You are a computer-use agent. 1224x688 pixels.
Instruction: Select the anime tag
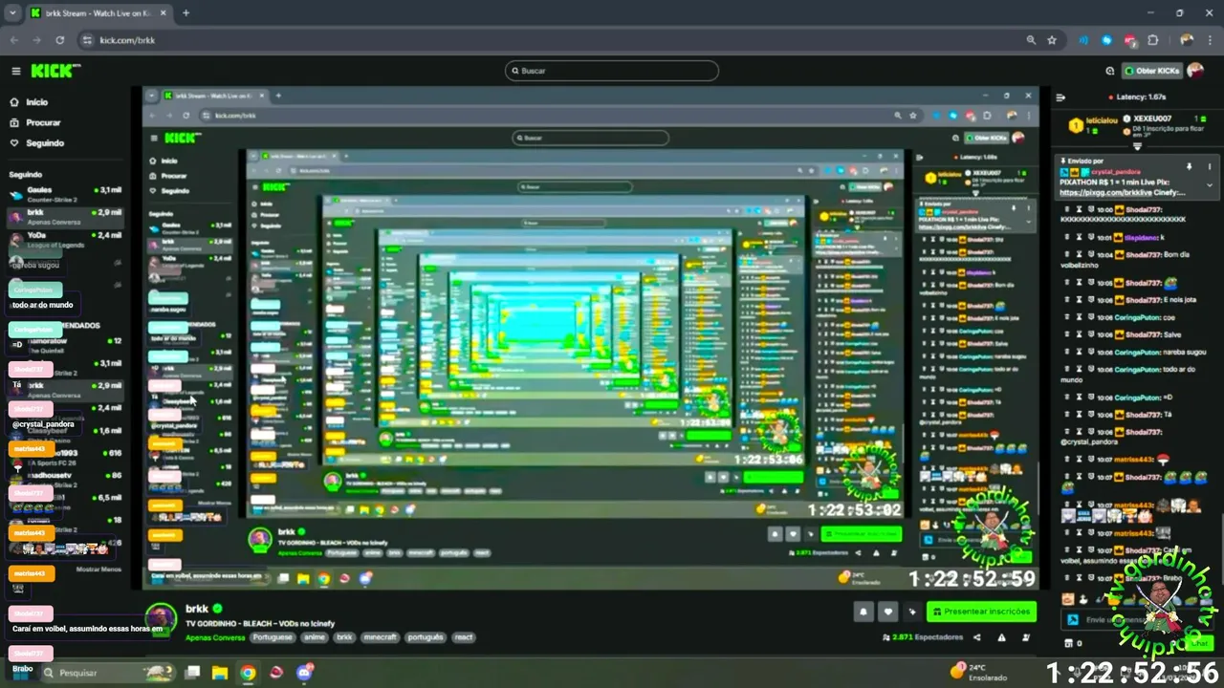313,637
